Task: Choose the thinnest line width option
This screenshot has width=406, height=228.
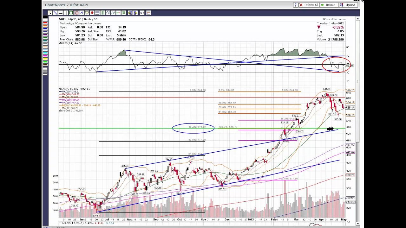Action: (45, 68)
